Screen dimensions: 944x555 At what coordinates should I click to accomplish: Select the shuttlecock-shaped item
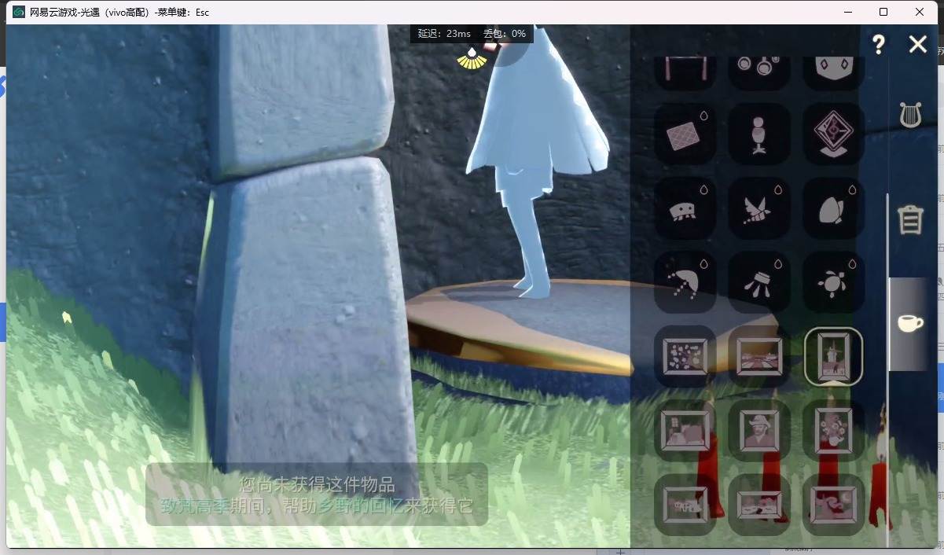coord(759,283)
